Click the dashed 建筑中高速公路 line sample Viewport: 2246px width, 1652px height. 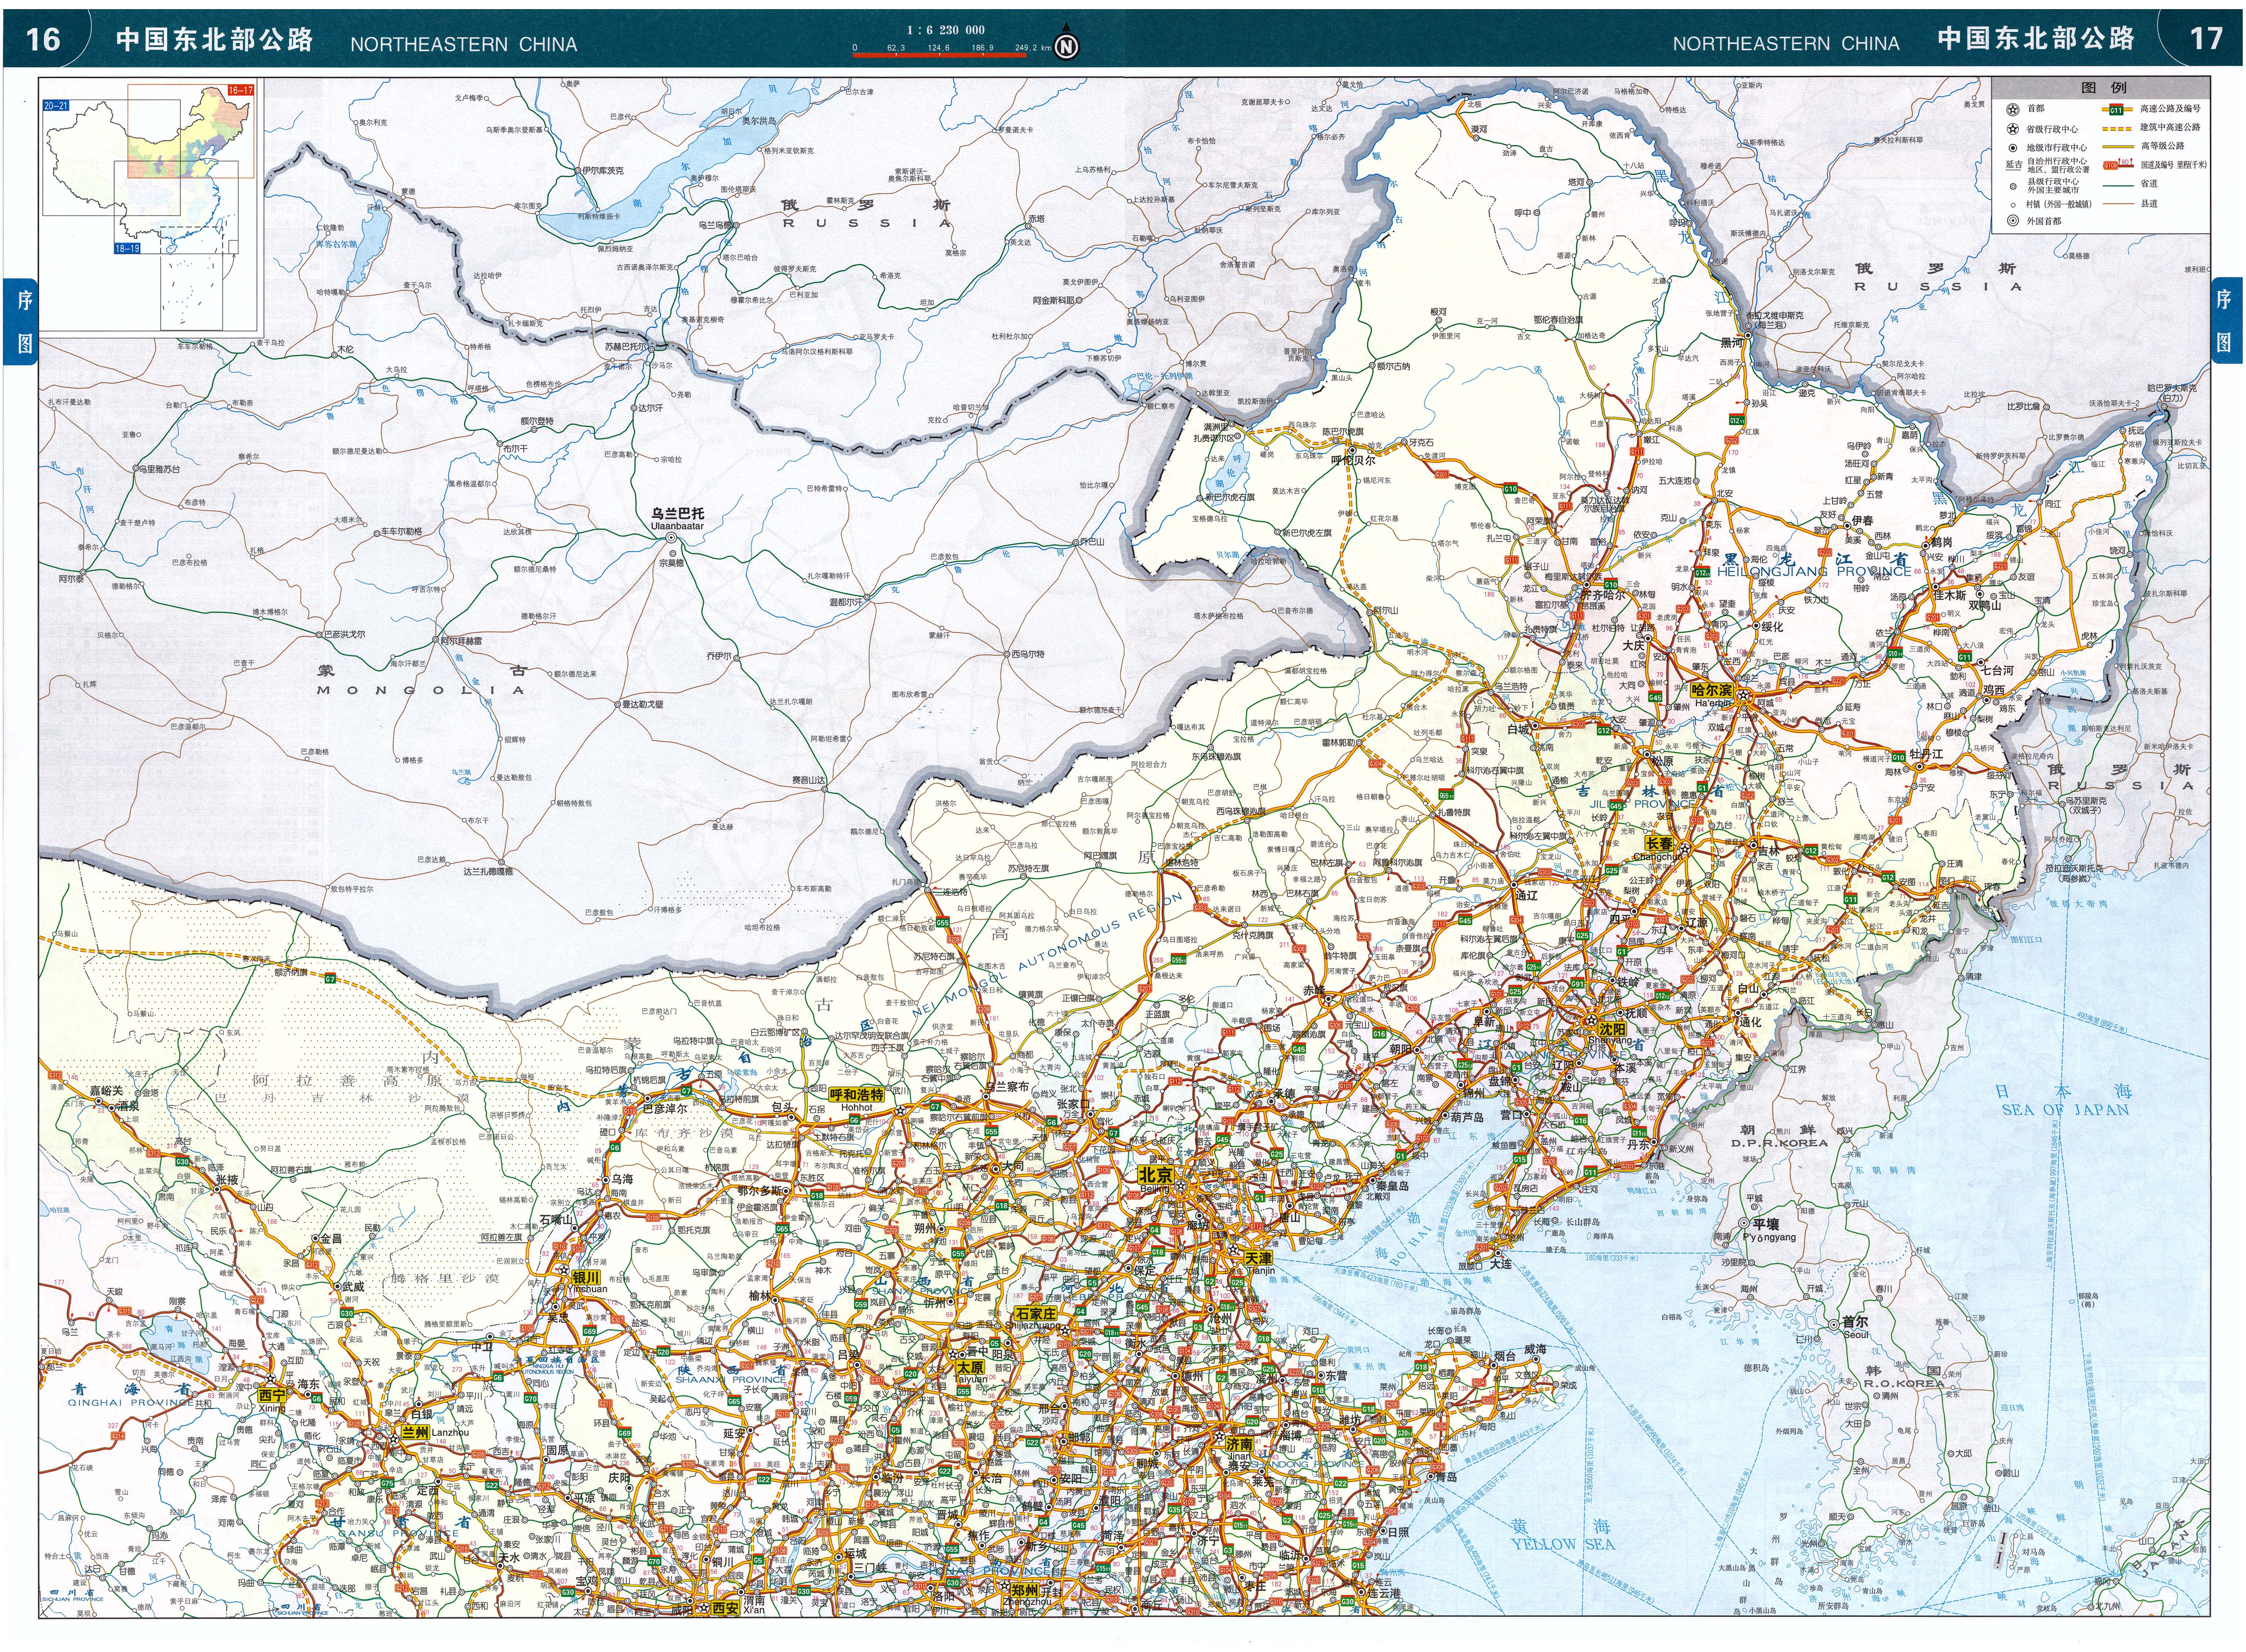coord(2117,129)
